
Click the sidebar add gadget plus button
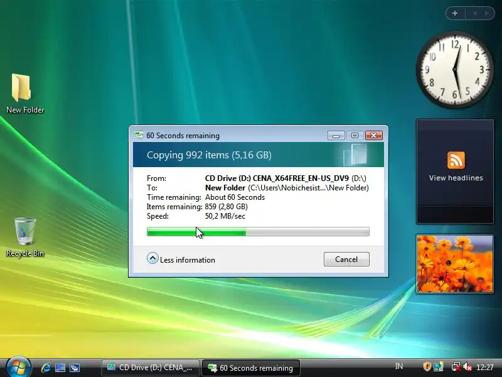click(x=454, y=13)
